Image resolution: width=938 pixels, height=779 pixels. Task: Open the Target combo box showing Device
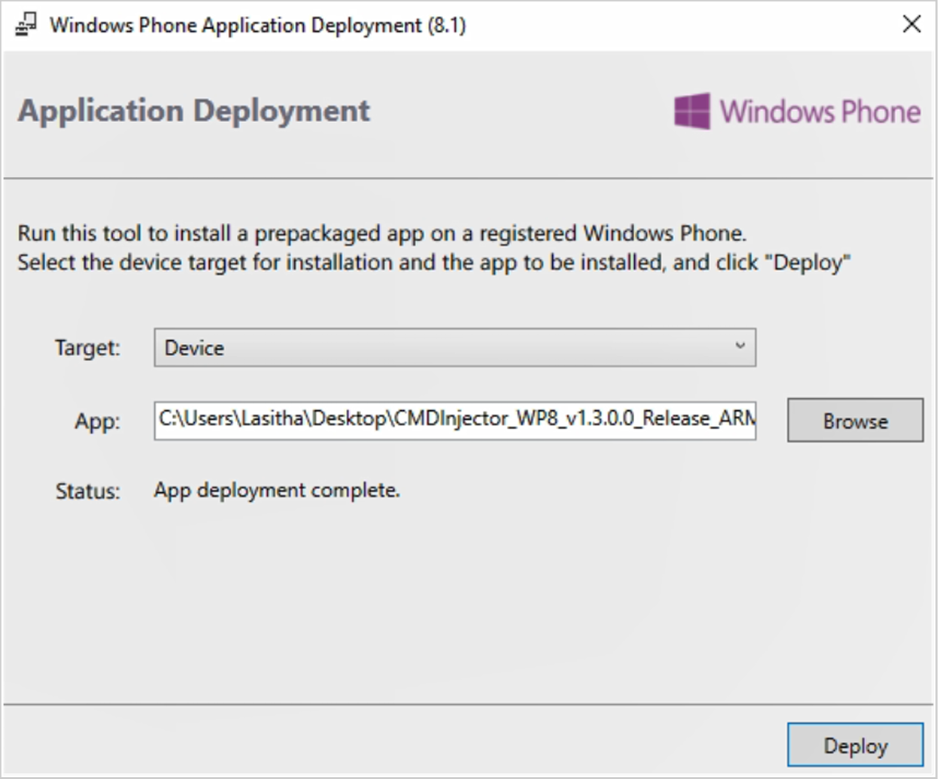coord(454,348)
